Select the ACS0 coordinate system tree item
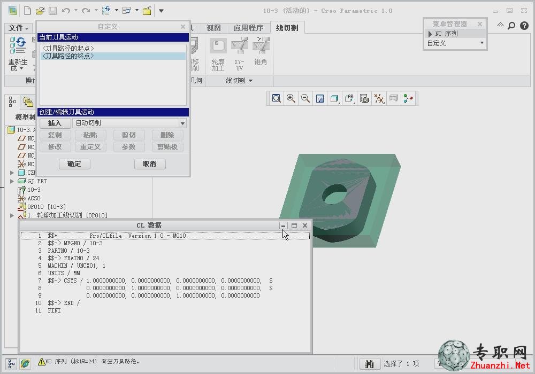 tap(34, 198)
